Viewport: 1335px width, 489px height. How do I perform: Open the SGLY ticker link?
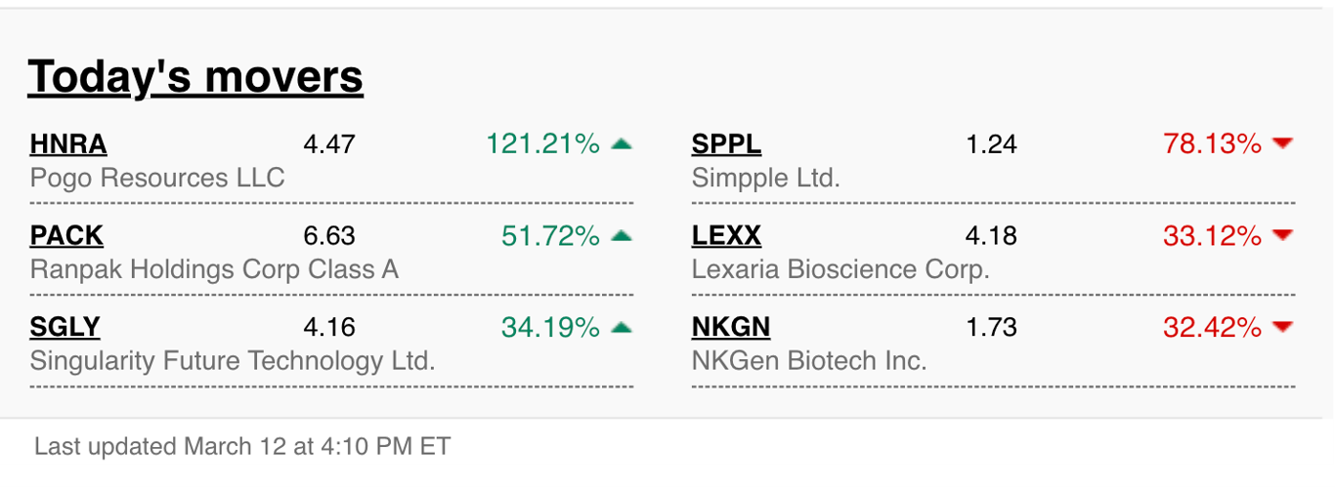coord(65,327)
